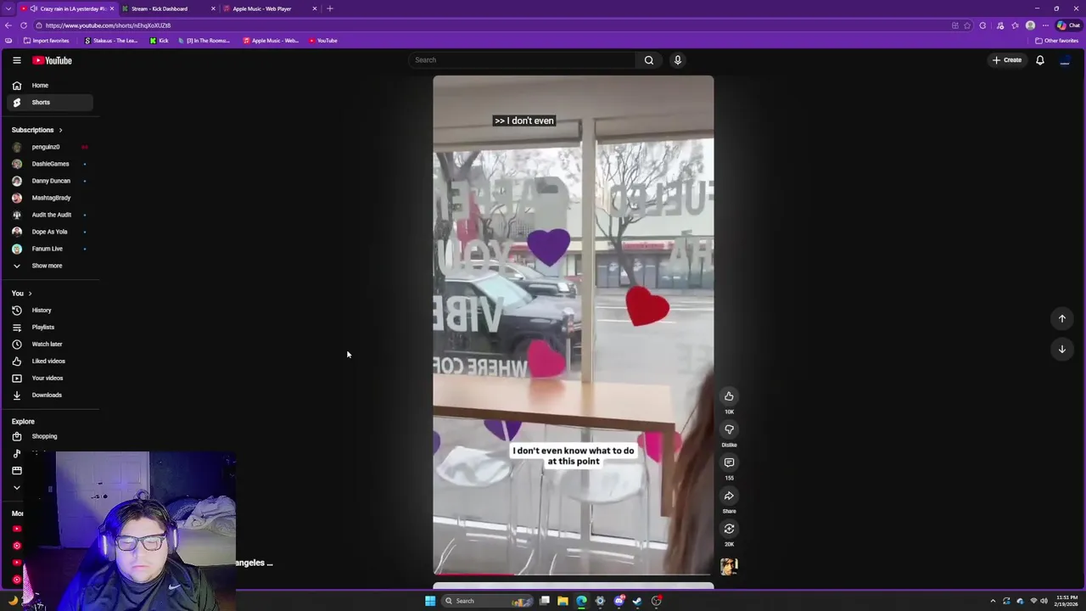Image resolution: width=1086 pixels, height=611 pixels.
Task: Click Show more under subscriptions
Action: click(49, 266)
